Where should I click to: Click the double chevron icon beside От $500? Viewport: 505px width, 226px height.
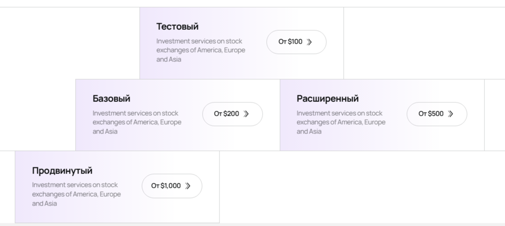(451, 113)
